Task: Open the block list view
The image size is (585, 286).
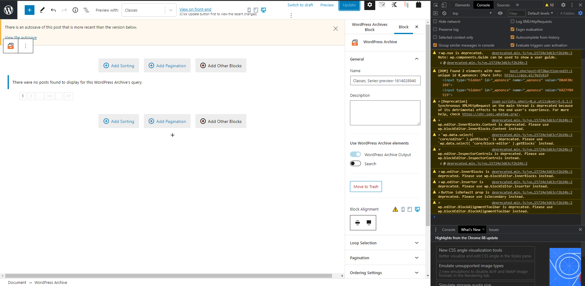Action: [86, 10]
